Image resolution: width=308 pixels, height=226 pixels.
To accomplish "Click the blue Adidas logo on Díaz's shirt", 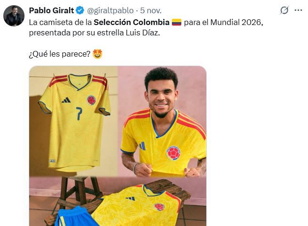I will click(x=142, y=146).
